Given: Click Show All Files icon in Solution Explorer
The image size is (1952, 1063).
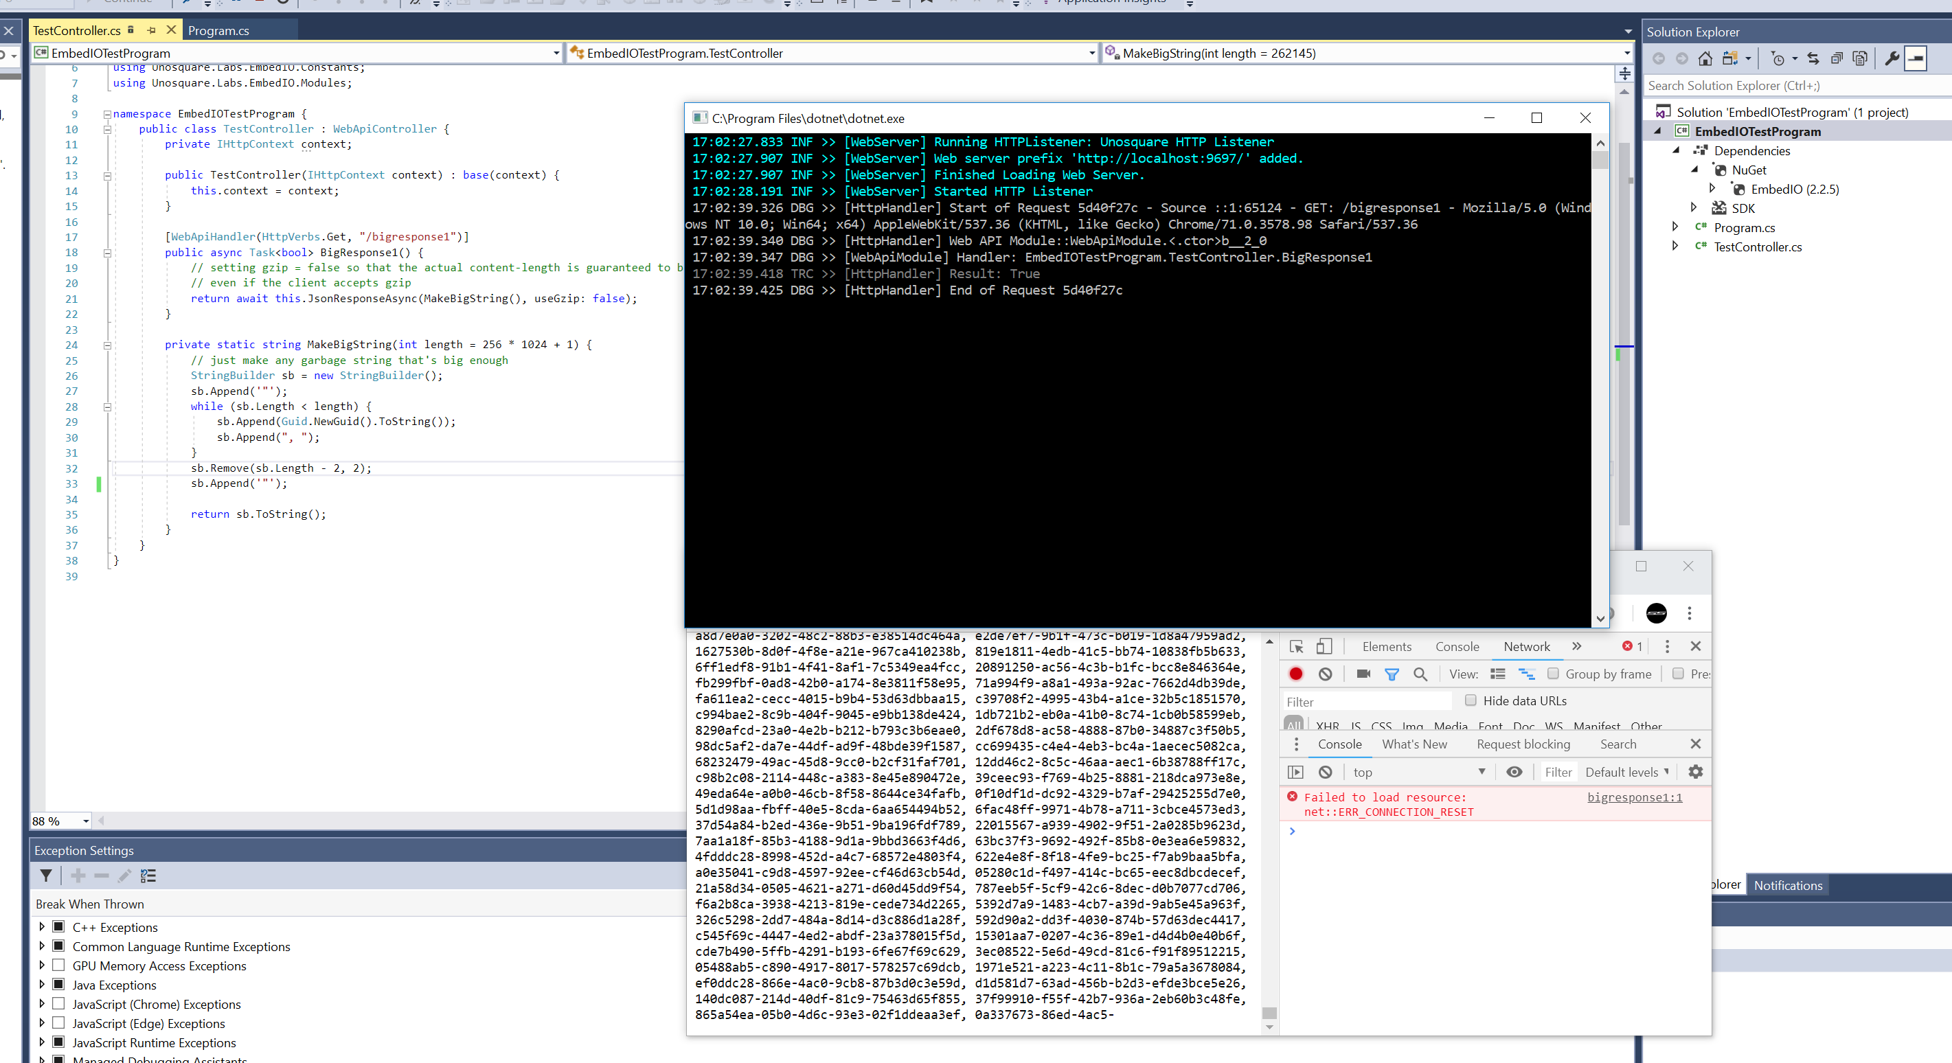Looking at the screenshot, I should pyautogui.click(x=1859, y=58).
